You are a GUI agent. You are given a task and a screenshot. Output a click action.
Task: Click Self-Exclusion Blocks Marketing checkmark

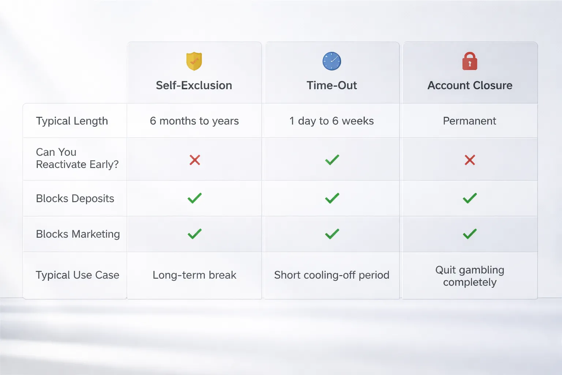195,234
